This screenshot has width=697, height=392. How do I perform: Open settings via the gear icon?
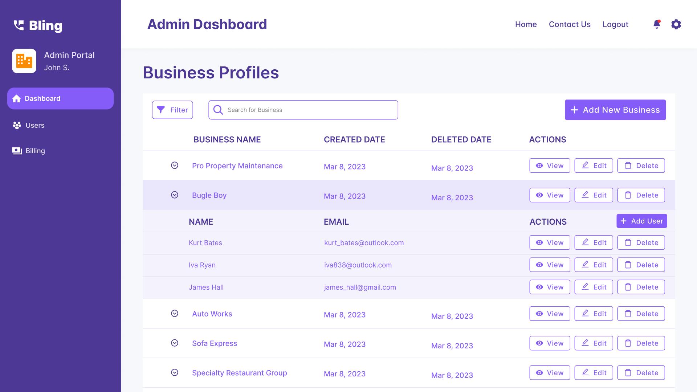point(676,24)
